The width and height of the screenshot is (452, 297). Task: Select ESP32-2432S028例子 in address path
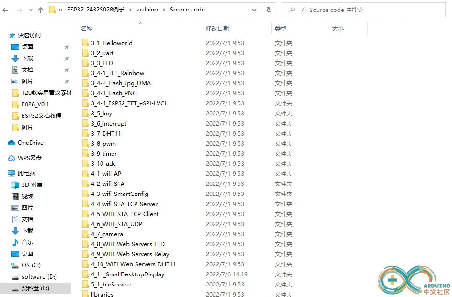(x=96, y=10)
